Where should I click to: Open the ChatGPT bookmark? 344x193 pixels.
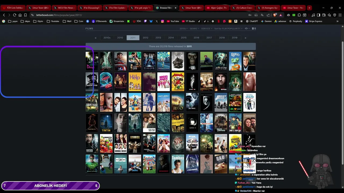tap(252, 21)
